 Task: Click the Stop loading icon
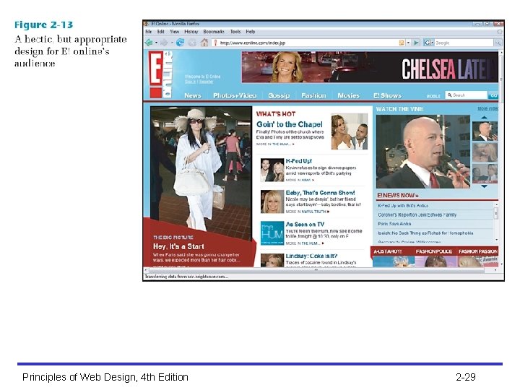coord(192,43)
